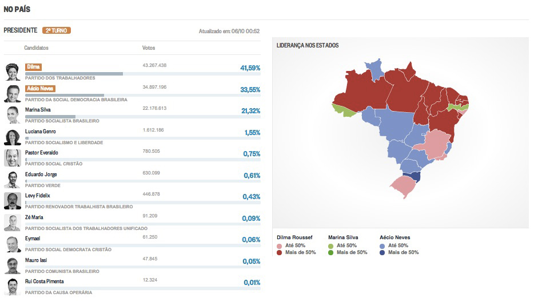
Task: Click the Candidatos column header
Action: click(x=36, y=48)
